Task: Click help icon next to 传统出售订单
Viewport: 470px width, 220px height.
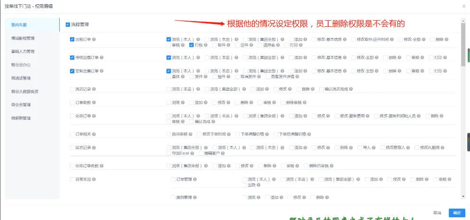Action: 101,58
